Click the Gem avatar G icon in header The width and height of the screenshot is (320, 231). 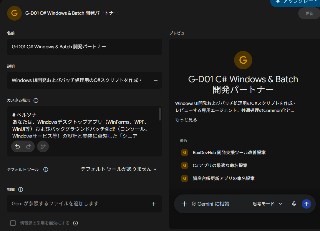14,13
